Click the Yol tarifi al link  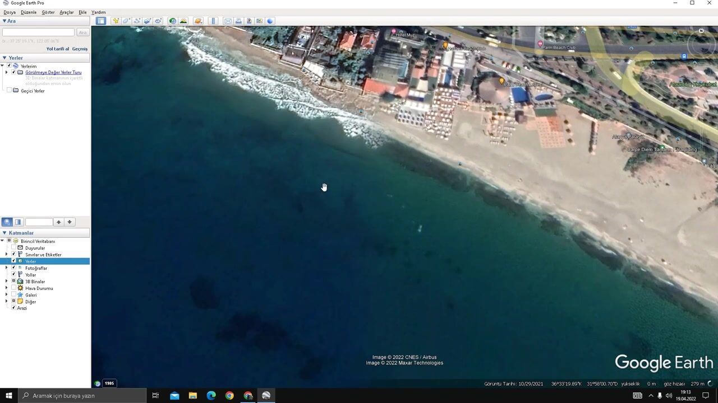(57, 49)
